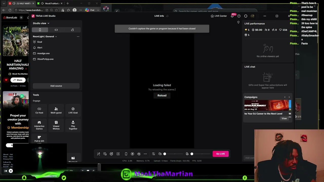
Task: Select the landscape layout in Studio view
Action: click(x=56, y=30)
